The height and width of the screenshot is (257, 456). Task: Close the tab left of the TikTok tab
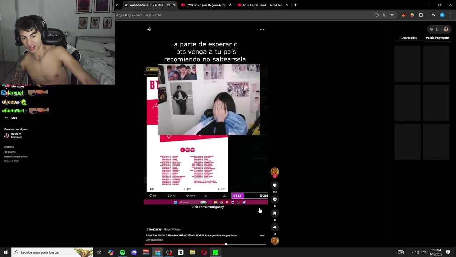(x=117, y=5)
